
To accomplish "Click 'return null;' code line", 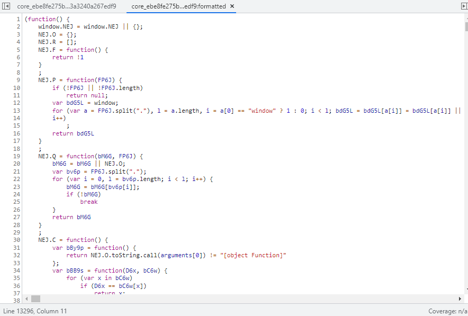I will pos(87,95).
